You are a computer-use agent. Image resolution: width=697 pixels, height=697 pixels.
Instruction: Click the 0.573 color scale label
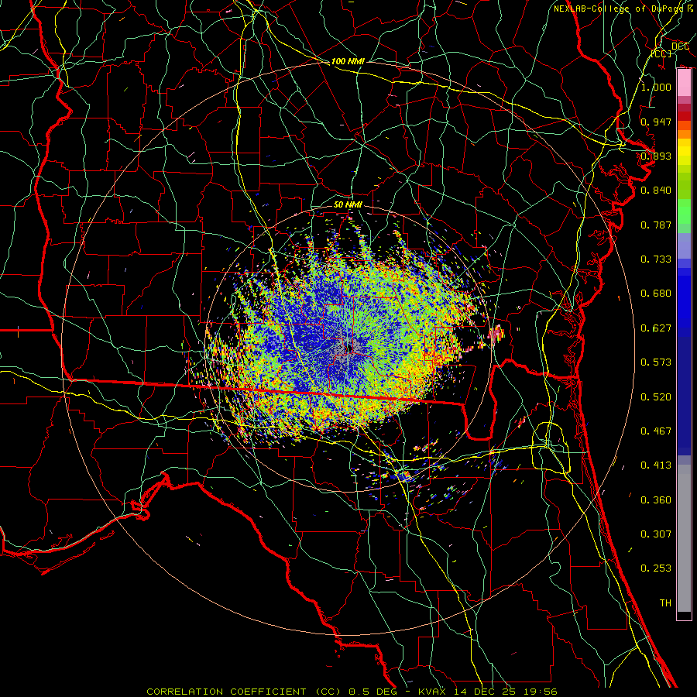tap(656, 362)
